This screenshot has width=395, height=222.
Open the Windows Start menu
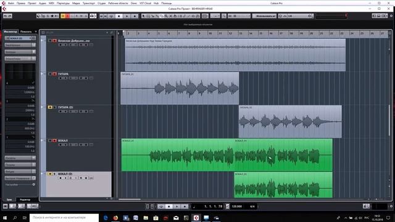[5, 218]
